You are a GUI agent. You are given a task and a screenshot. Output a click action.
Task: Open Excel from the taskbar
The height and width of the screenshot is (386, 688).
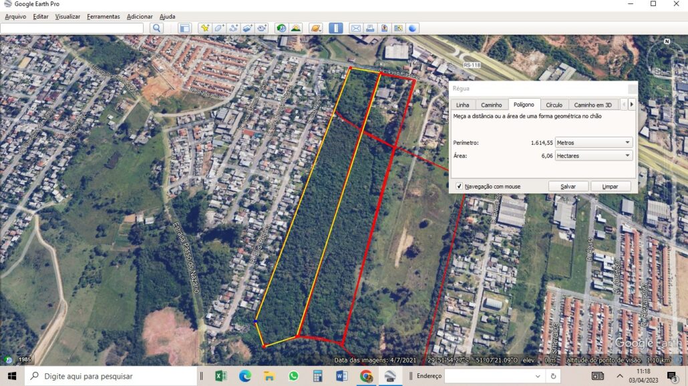(220, 376)
